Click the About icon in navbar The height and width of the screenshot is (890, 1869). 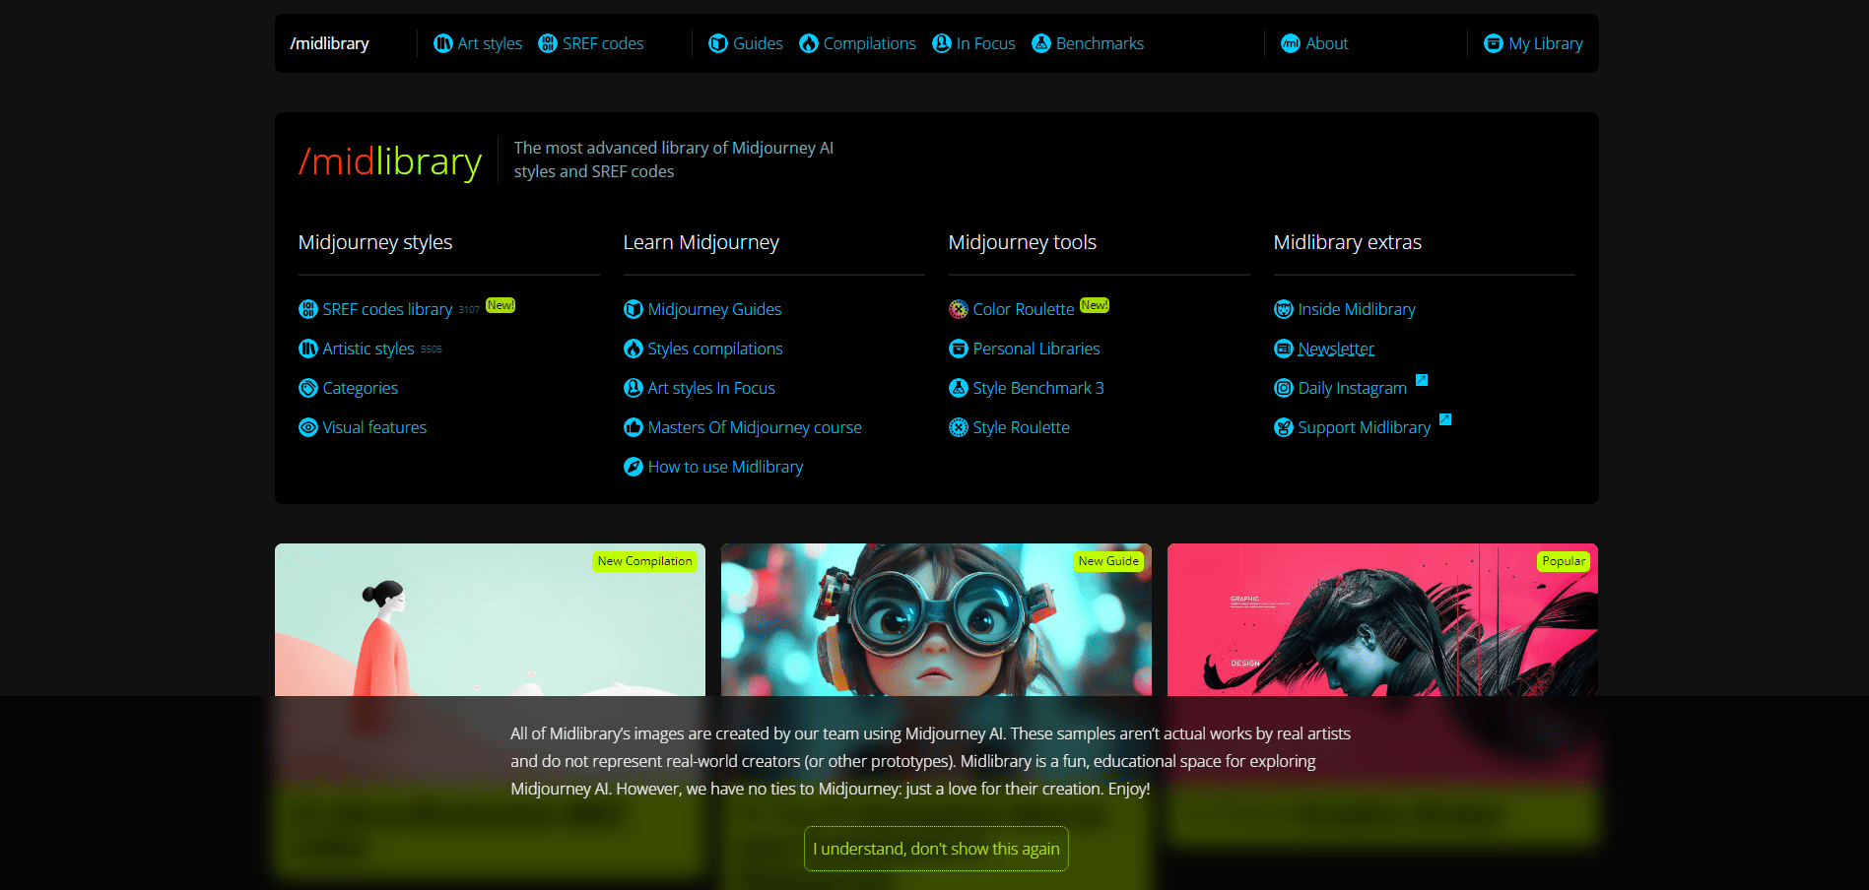click(1291, 43)
